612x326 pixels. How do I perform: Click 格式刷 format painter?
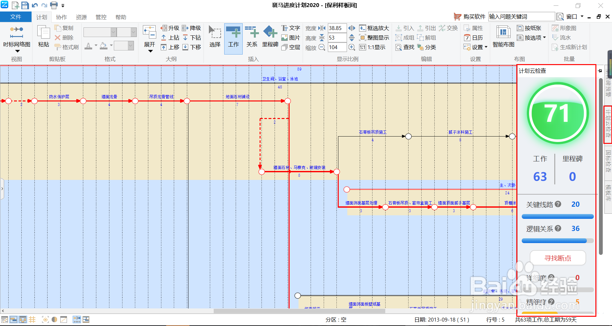[x=67, y=47]
